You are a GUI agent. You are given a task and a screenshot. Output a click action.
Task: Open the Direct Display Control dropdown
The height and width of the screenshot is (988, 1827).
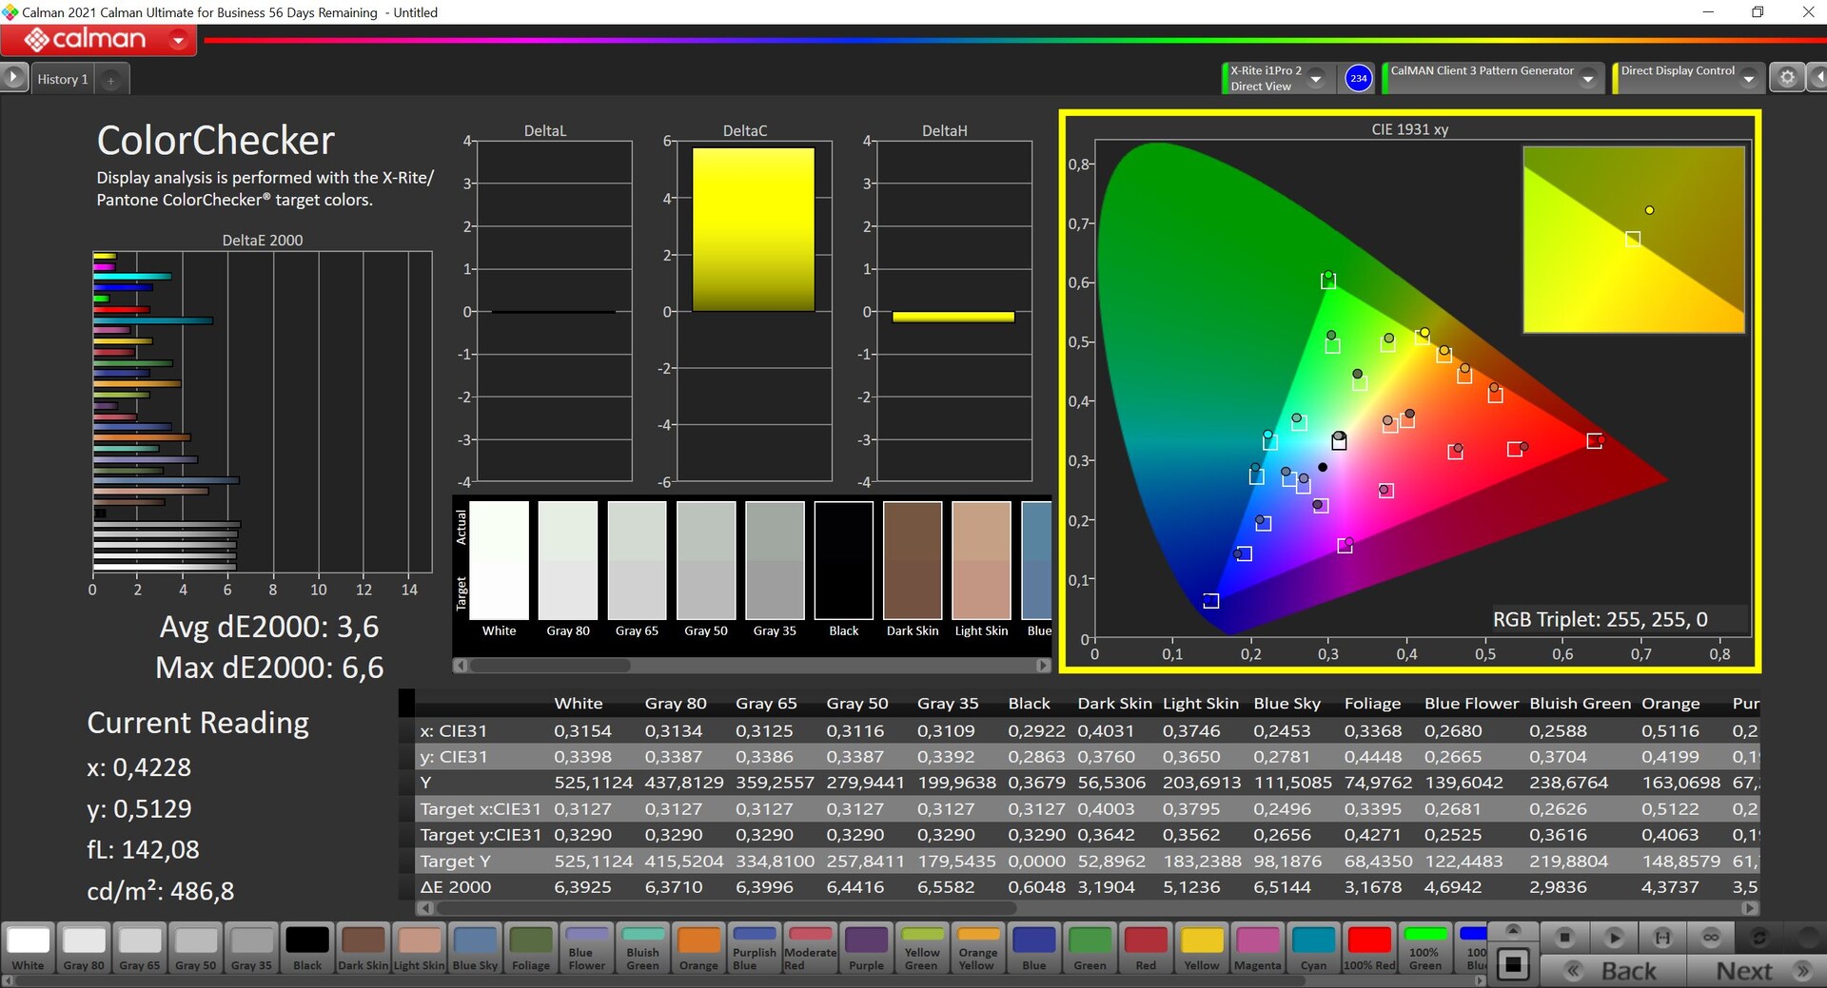pyautogui.click(x=1748, y=79)
